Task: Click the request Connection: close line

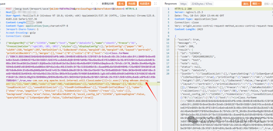Action: point(18,36)
